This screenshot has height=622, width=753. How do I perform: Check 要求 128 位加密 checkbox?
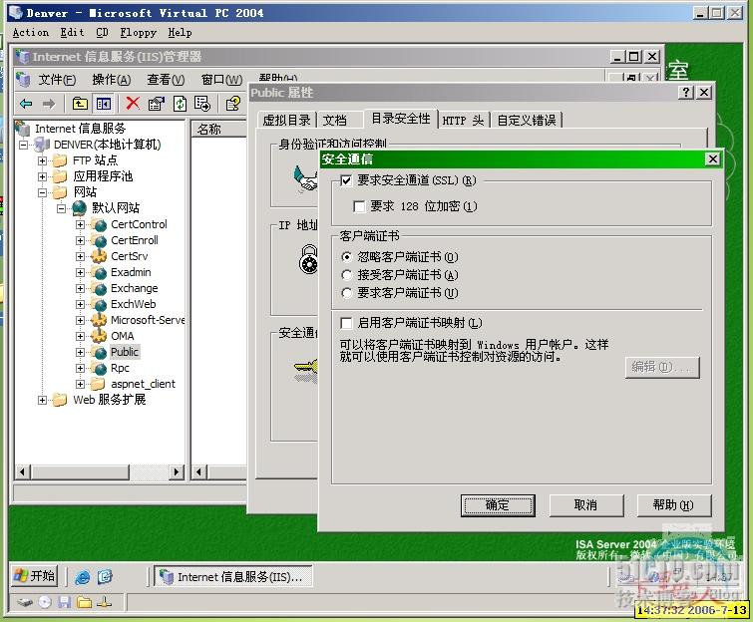(359, 206)
